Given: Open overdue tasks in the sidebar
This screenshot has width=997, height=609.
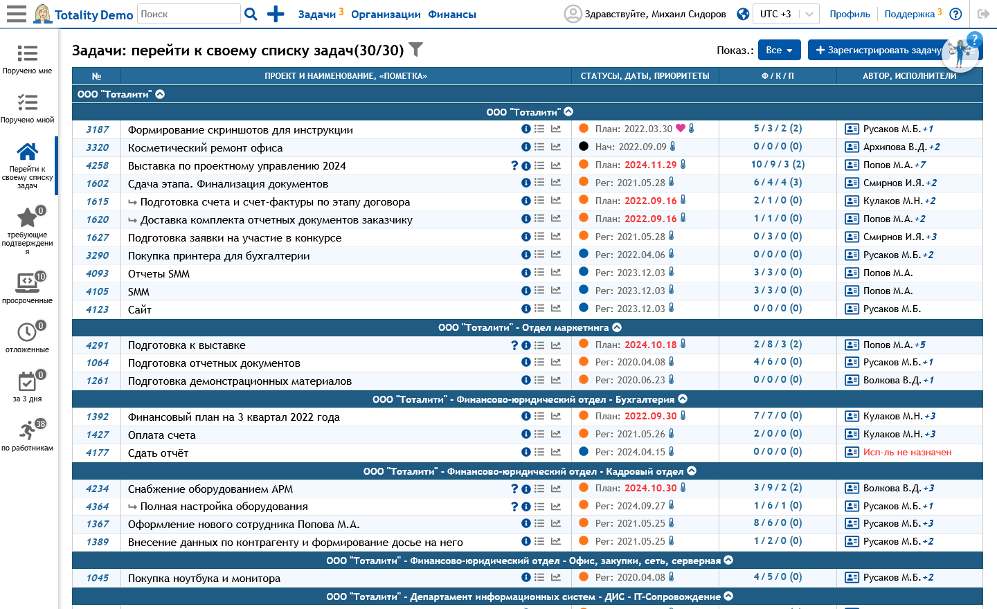Looking at the screenshot, I should 27,287.
